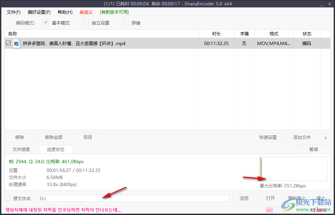Click the 移除全部 button
The height and width of the screenshot is (215, 335).
tap(54, 137)
